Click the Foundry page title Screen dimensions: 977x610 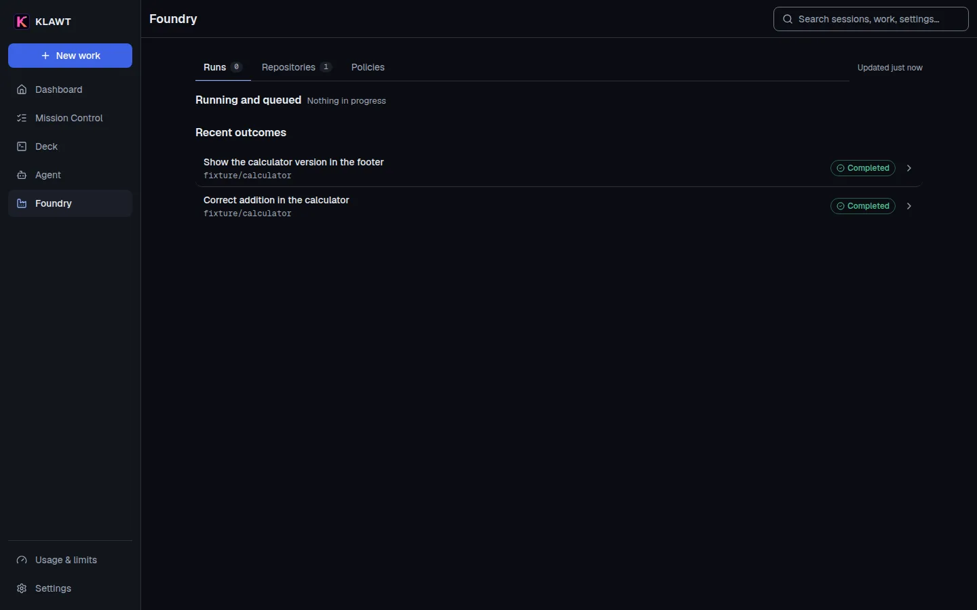click(x=173, y=19)
